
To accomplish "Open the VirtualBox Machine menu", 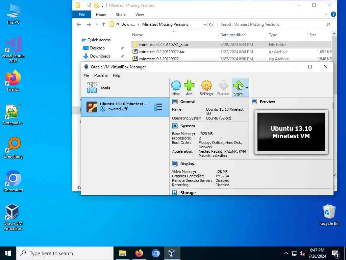I will click(x=101, y=75).
